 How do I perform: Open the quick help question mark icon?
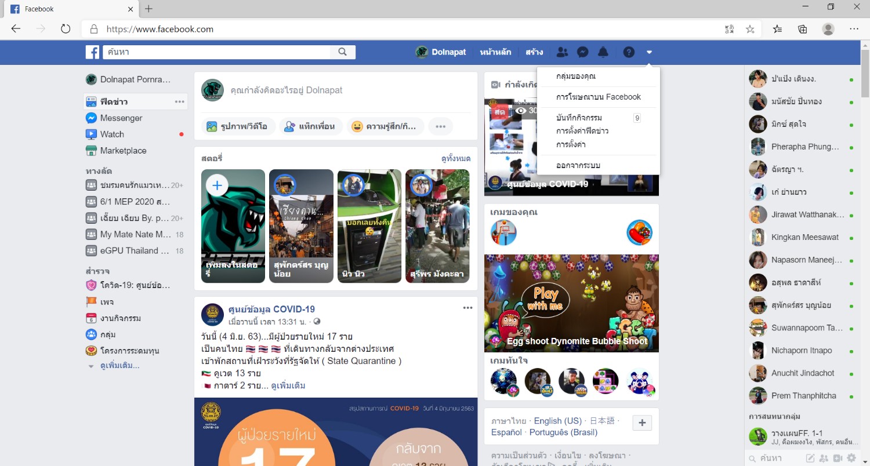pos(629,52)
